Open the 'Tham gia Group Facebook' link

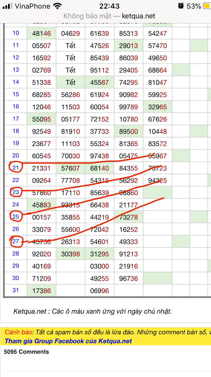(68, 341)
